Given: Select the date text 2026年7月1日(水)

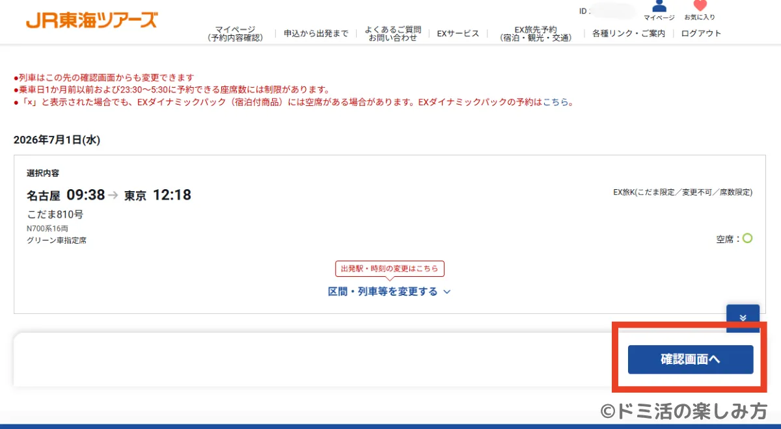Looking at the screenshot, I should pos(57,140).
